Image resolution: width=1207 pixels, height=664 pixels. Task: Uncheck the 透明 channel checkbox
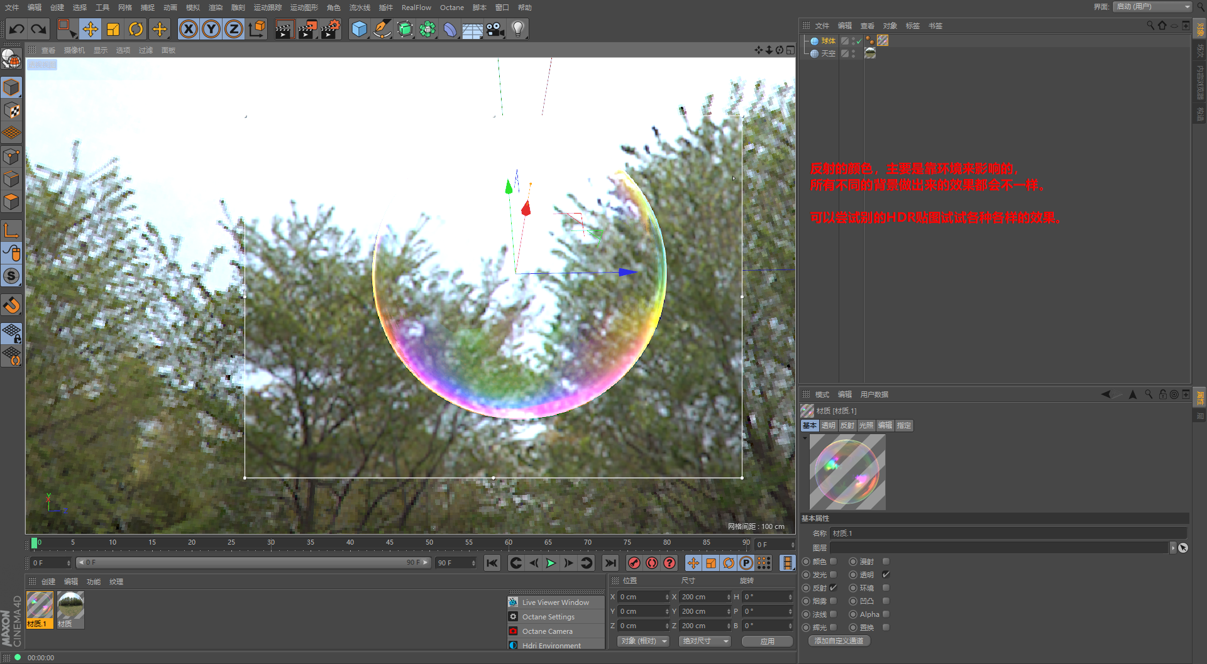click(886, 575)
